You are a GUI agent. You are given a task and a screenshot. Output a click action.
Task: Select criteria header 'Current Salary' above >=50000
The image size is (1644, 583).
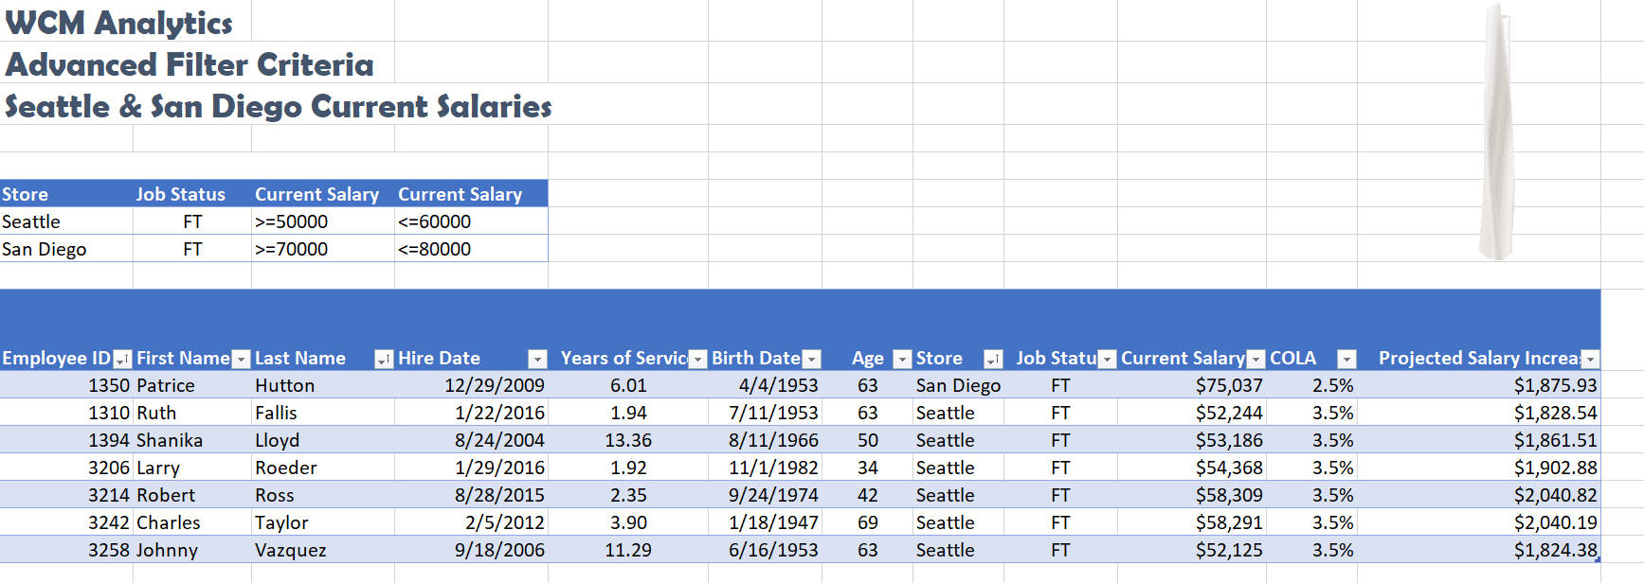pos(323,194)
